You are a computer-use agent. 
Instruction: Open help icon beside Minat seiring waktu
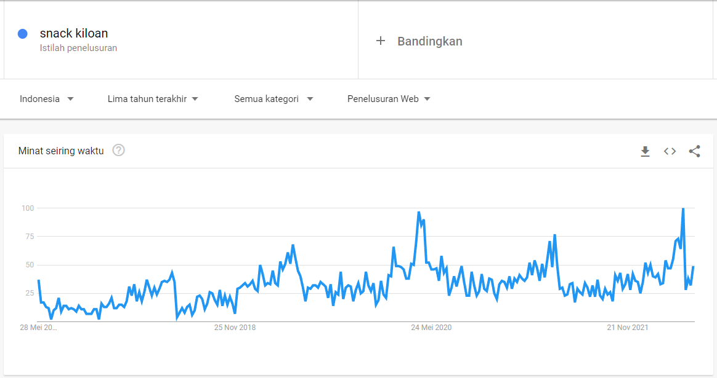point(119,150)
